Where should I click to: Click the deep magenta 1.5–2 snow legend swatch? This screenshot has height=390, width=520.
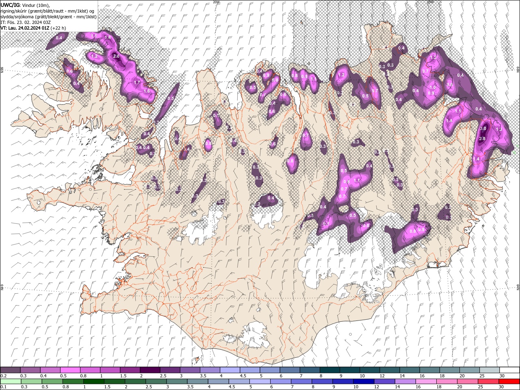130,370
